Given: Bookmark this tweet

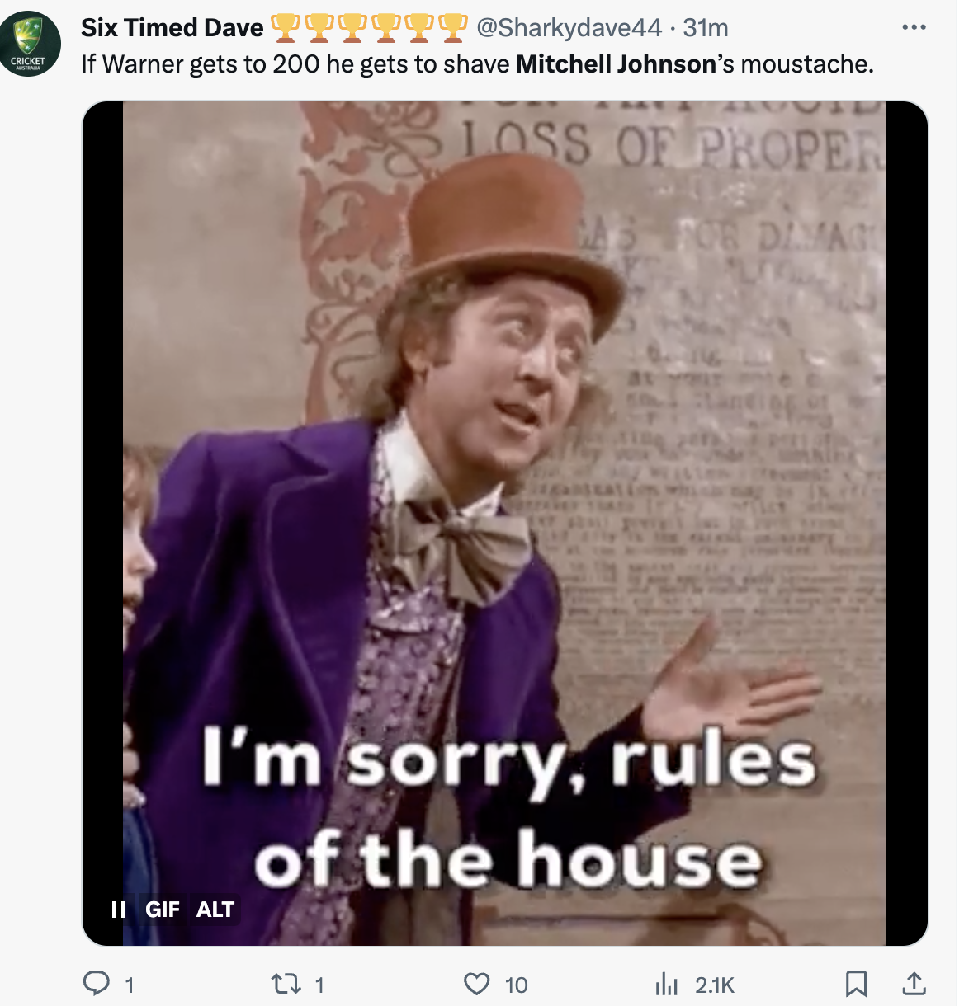Looking at the screenshot, I should point(856,983).
